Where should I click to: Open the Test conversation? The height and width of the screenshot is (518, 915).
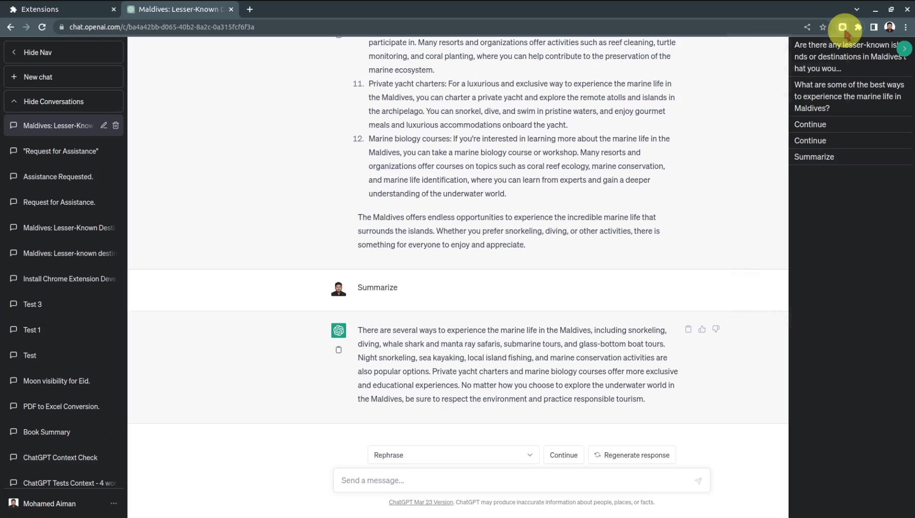[x=64, y=355]
